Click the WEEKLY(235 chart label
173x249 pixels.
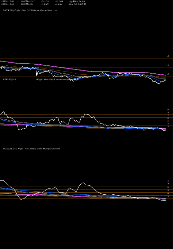(x=9, y=80)
